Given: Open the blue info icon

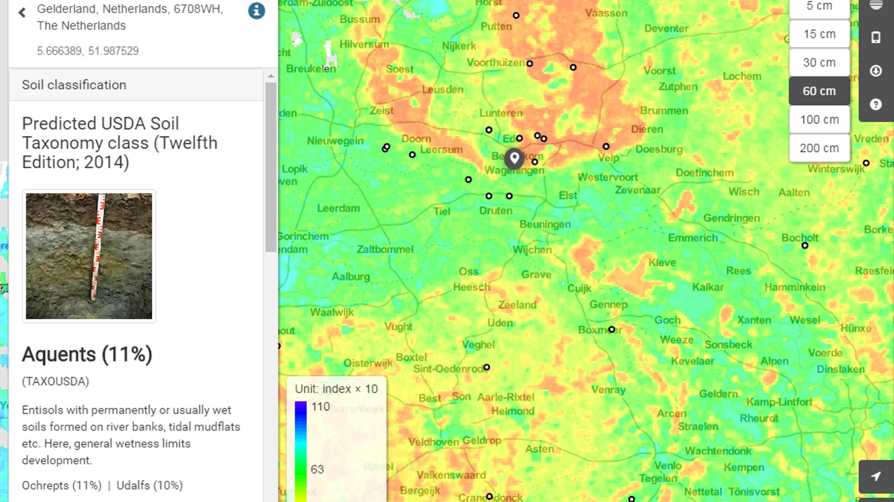Looking at the screenshot, I should (x=256, y=11).
